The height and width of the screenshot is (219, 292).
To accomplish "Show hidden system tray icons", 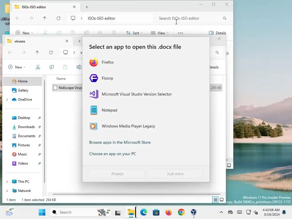I will [221, 212].
